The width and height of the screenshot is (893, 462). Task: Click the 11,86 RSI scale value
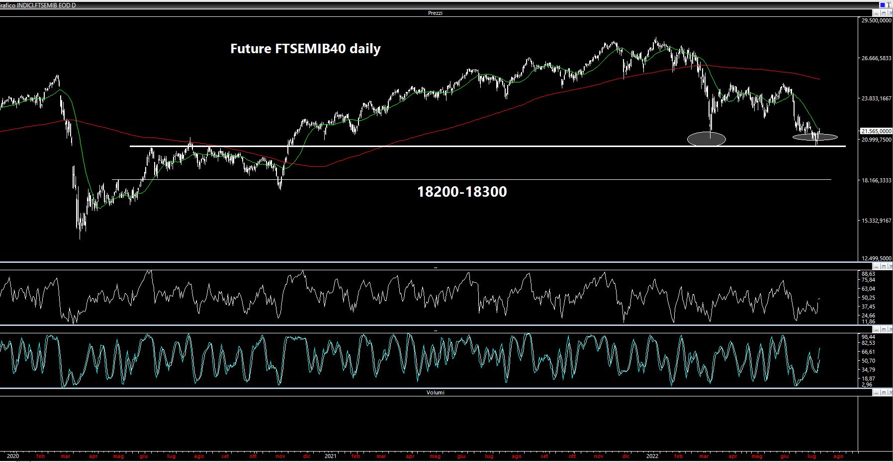point(868,321)
